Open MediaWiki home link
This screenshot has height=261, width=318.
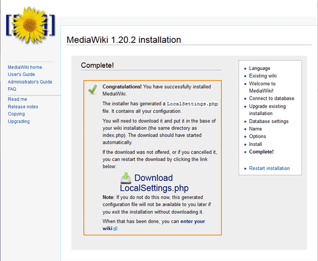25,67
